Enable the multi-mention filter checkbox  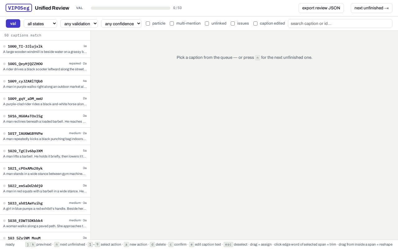click(x=172, y=23)
